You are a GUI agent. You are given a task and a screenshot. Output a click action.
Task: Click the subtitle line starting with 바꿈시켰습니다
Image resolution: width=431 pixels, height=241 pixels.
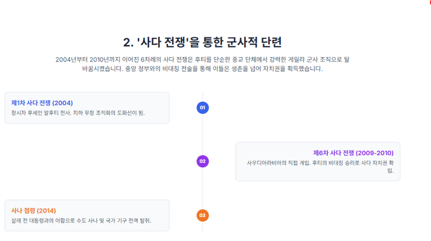coord(202,69)
